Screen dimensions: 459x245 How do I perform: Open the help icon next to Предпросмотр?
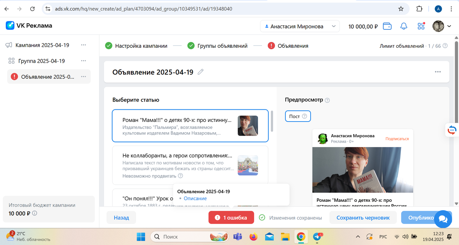pyautogui.click(x=327, y=100)
